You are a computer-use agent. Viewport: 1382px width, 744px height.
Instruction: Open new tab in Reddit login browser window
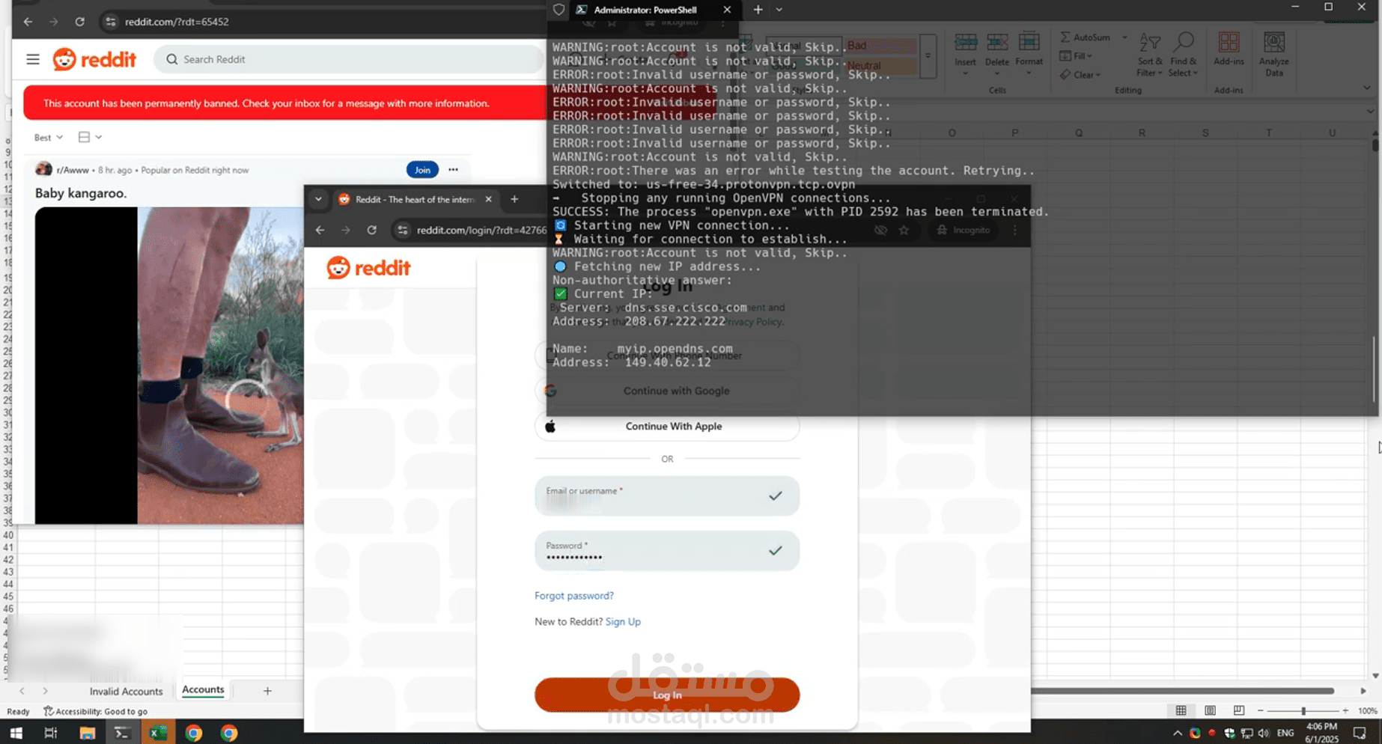point(514,199)
